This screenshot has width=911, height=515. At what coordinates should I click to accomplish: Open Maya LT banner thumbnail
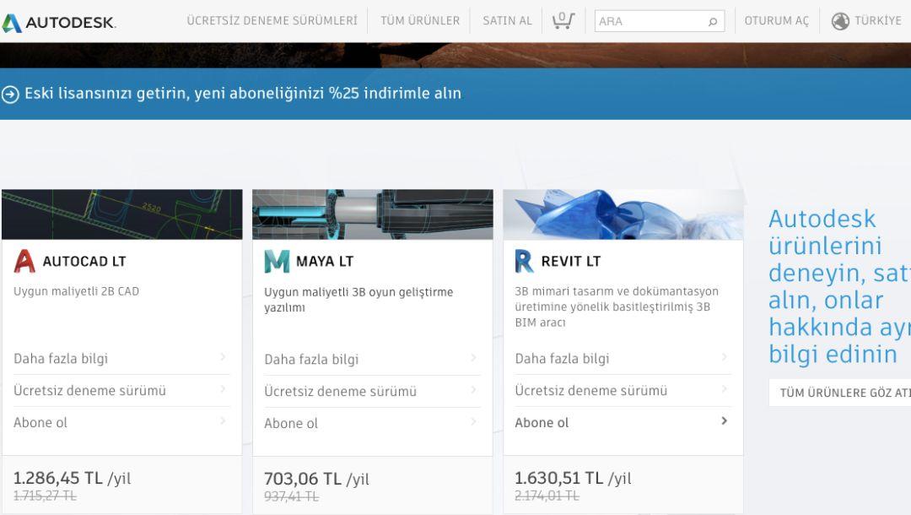[x=373, y=214]
